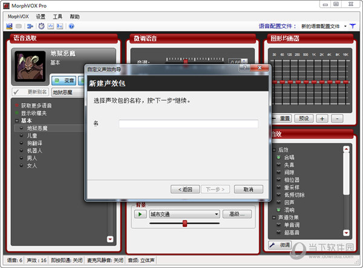This screenshot has height=268, width=363.
Task: Click the 高级 advanced button
Action: click(237, 214)
